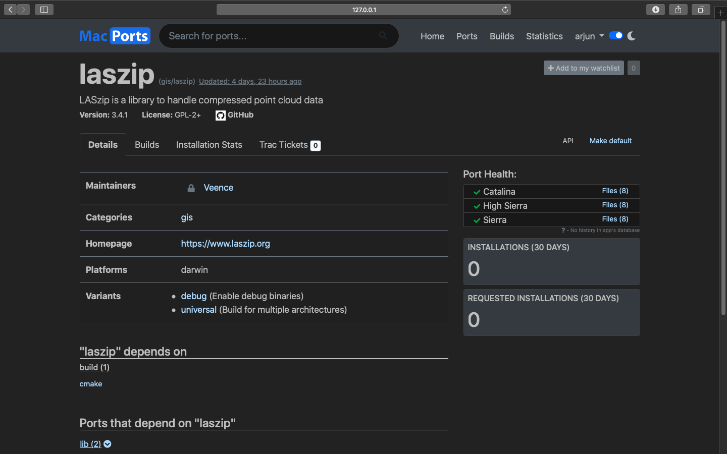Expand the build (1) dependencies

pos(94,367)
